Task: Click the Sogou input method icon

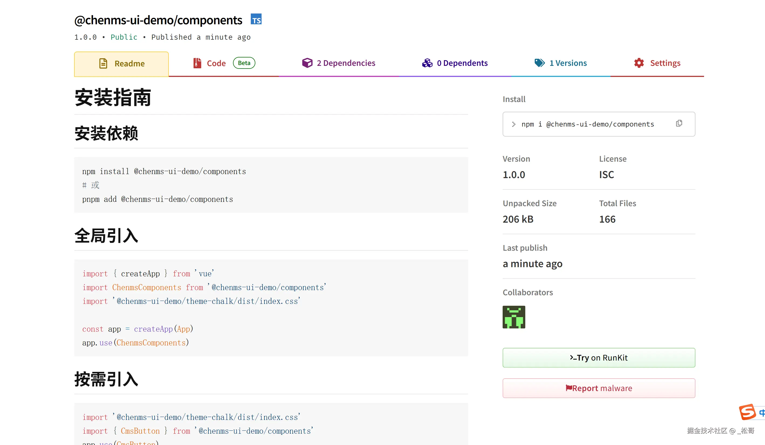Action: pyautogui.click(x=747, y=412)
